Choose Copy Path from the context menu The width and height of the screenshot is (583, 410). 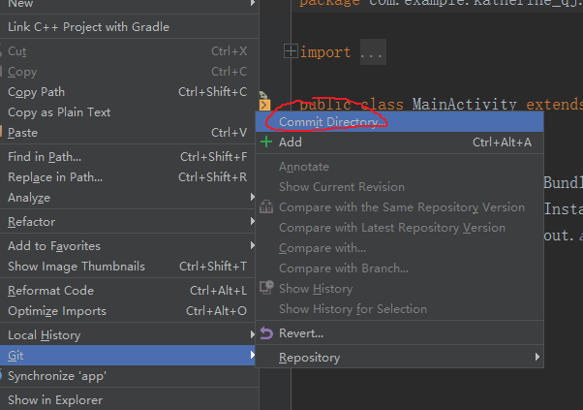tap(36, 92)
